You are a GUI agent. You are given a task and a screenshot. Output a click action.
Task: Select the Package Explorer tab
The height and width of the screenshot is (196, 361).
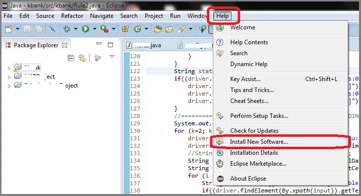click(x=36, y=45)
